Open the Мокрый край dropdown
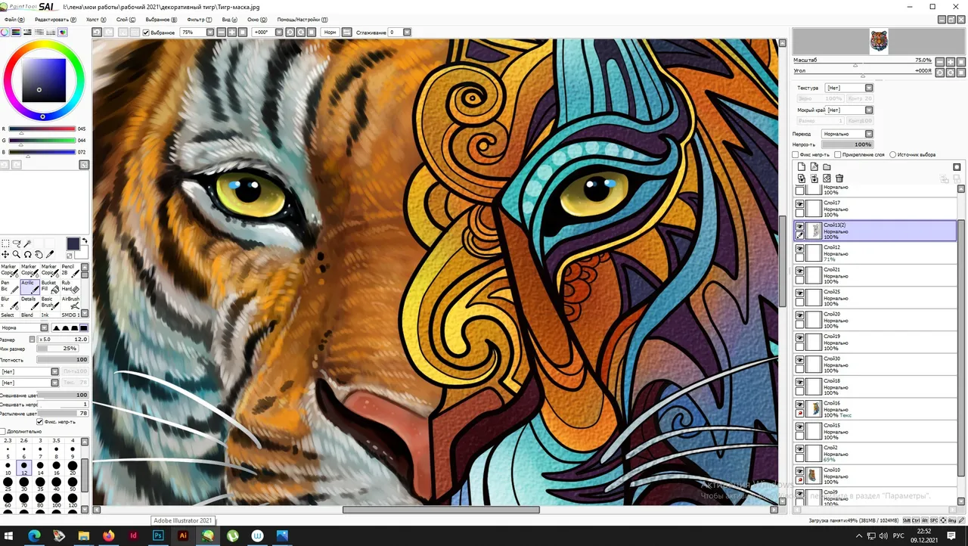The width and height of the screenshot is (968, 546). pos(869,110)
